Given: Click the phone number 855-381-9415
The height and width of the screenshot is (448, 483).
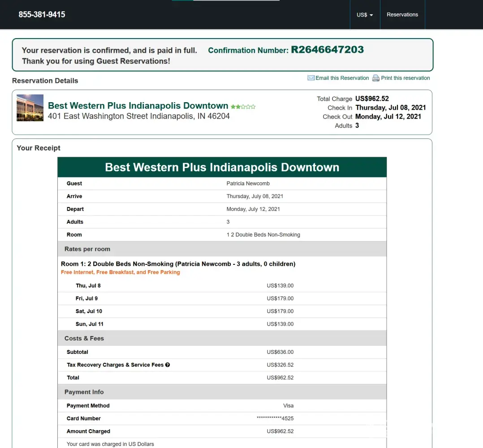Looking at the screenshot, I should coord(42,15).
